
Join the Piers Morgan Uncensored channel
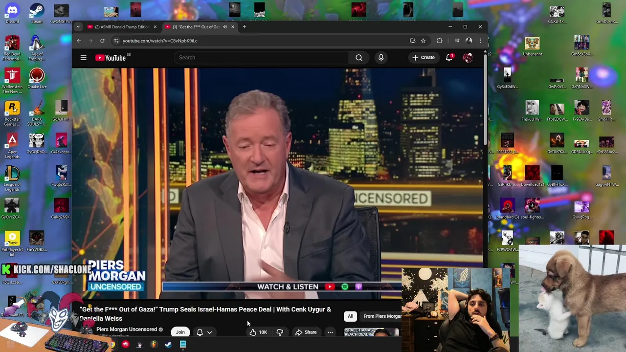(x=180, y=332)
